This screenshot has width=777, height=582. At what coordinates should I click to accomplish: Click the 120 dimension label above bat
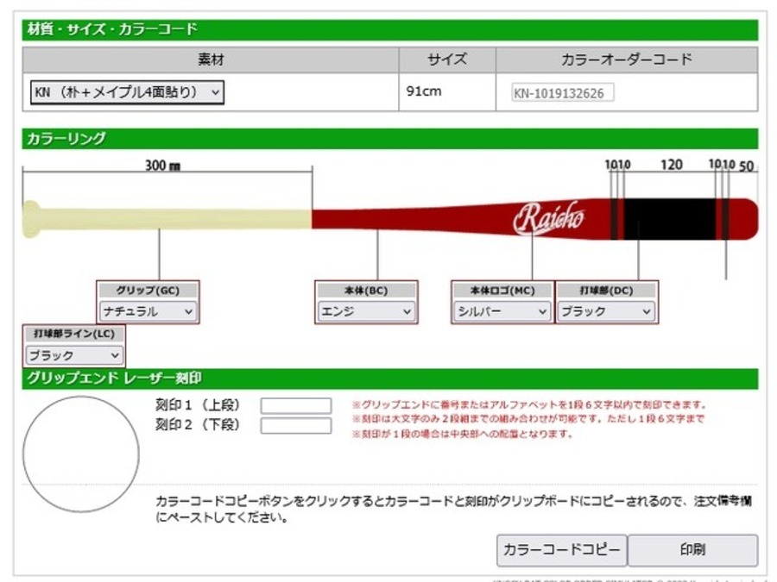(x=672, y=165)
